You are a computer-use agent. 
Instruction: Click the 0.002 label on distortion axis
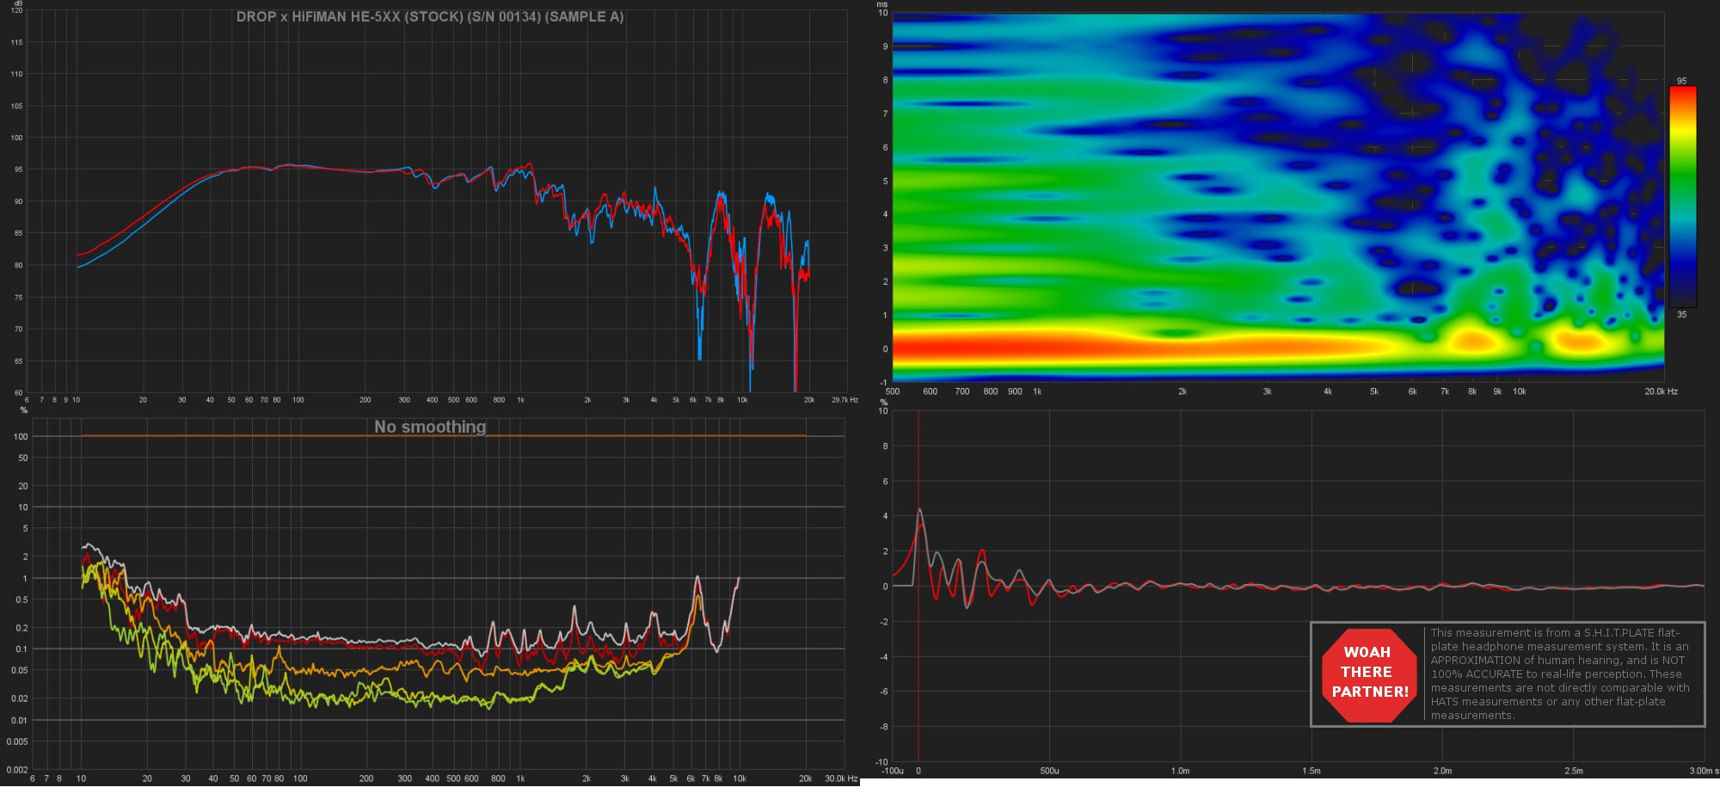17,769
